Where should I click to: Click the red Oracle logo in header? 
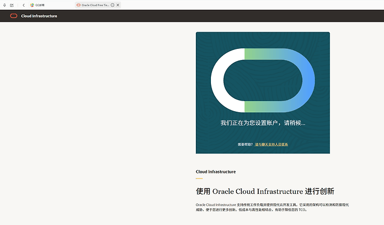point(14,16)
